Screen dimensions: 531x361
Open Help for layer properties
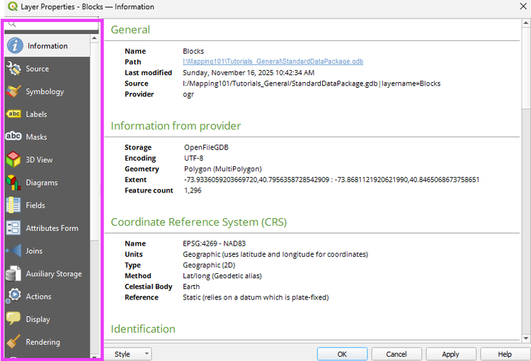[505, 354]
